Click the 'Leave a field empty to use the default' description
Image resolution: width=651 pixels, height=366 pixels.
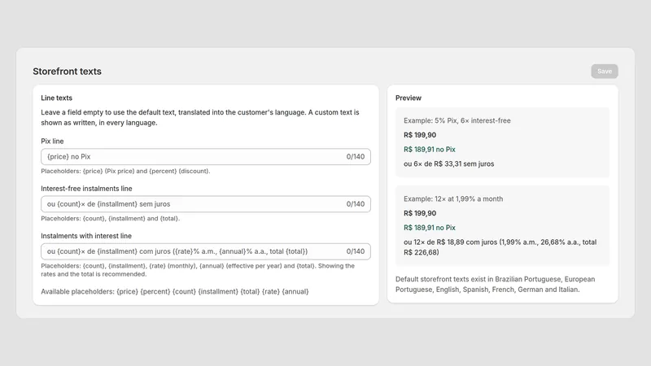tap(199, 117)
